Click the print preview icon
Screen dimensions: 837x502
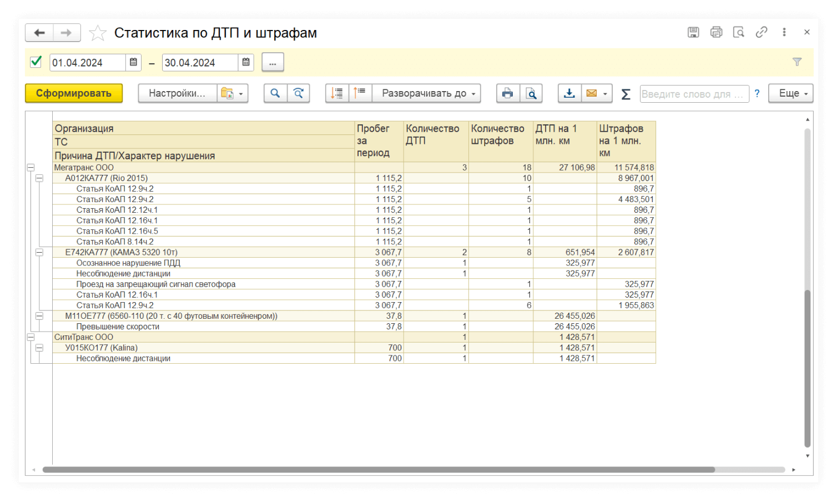click(x=531, y=93)
